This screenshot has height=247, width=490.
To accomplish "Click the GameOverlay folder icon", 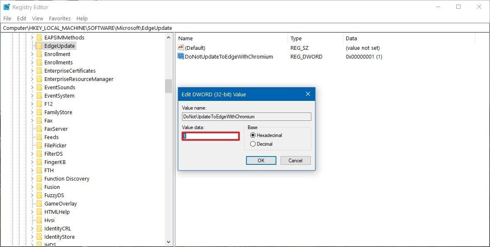I will coord(39,203).
